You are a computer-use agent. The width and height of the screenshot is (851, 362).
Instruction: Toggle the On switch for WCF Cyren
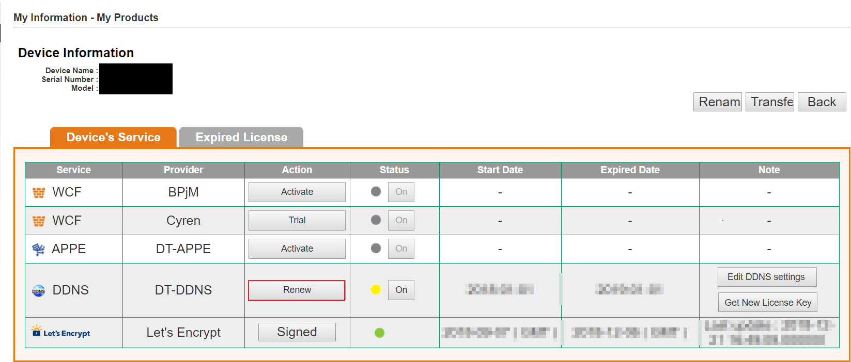pyautogui.click(x=401, y=220)
